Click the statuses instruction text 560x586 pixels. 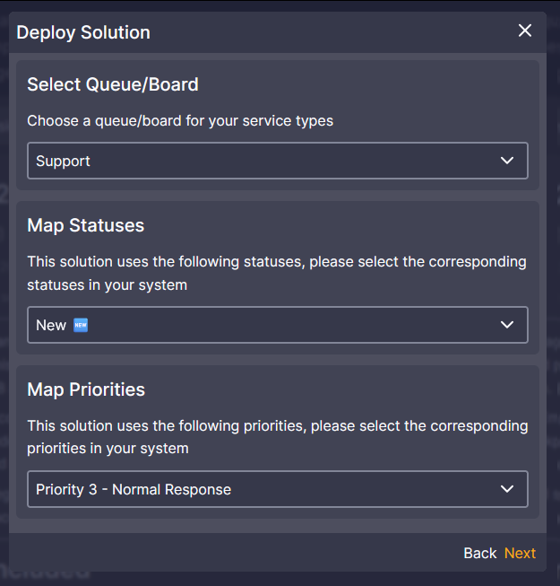pyautogui.click(x=277, y=273)
